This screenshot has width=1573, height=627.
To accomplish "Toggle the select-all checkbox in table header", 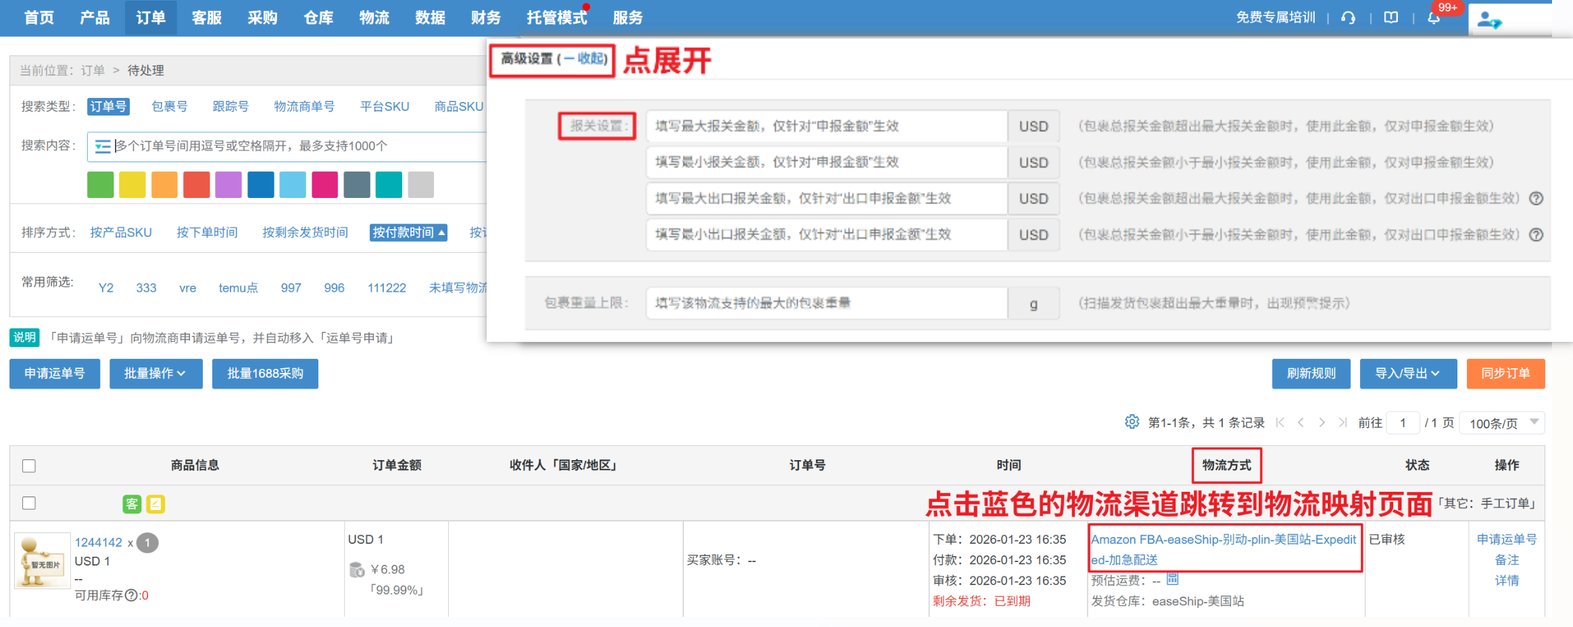I will pos(29,466).
